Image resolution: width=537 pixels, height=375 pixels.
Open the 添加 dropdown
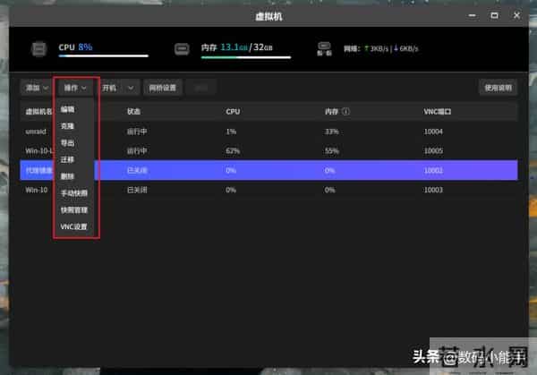coord(37,88)
